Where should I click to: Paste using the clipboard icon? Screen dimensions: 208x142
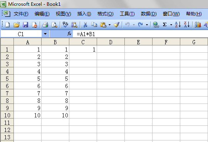pyautogui.click(x=103, y=25)
